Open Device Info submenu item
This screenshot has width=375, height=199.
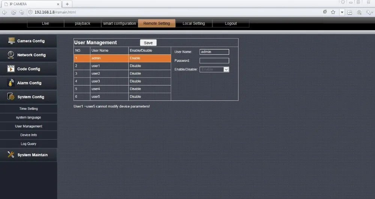tap(28, 135)
